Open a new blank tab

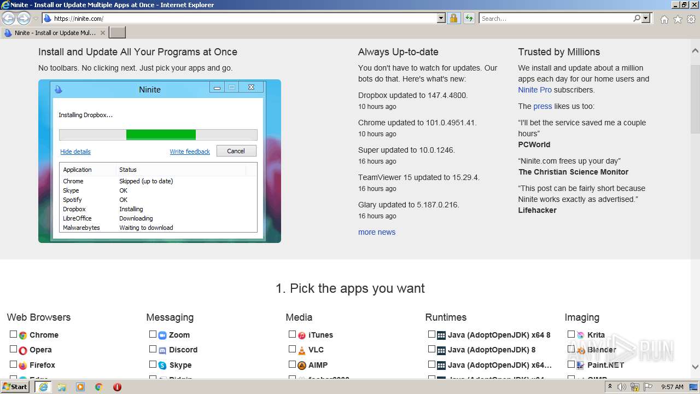point(118,33)
